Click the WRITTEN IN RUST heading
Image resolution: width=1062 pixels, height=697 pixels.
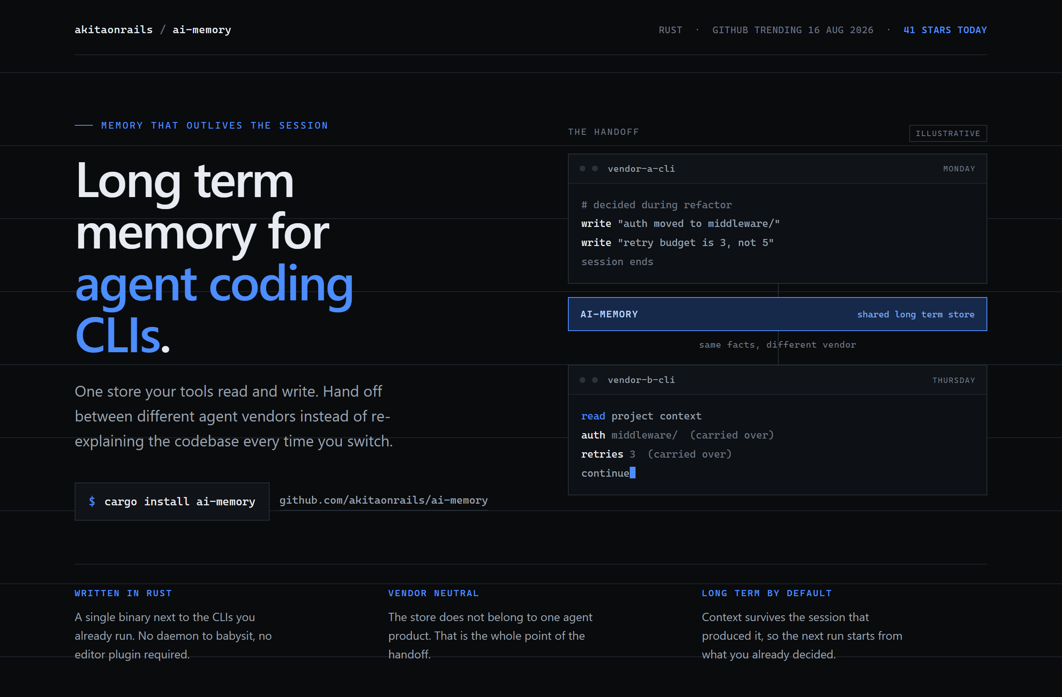click(x=123, y=593)
